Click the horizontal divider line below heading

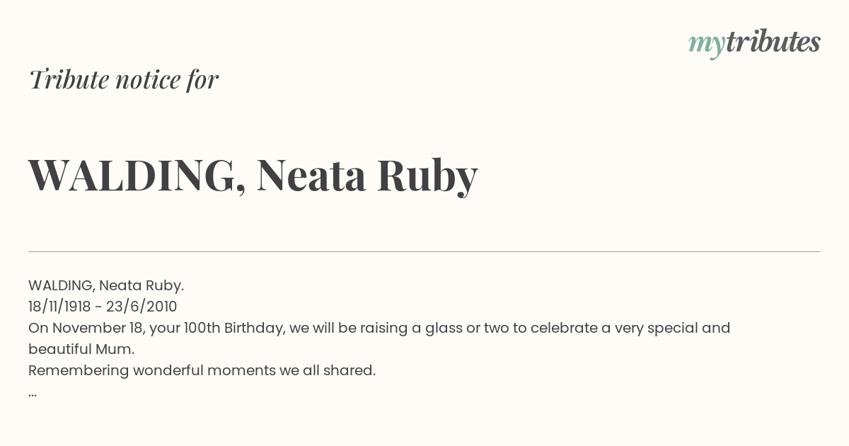pos(424,251)
